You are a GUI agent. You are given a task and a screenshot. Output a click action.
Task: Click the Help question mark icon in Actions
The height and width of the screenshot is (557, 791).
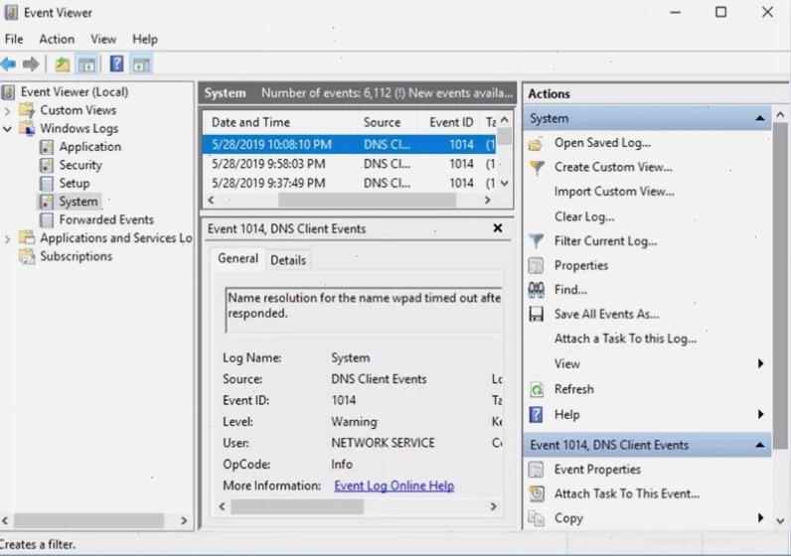(536, 414)
